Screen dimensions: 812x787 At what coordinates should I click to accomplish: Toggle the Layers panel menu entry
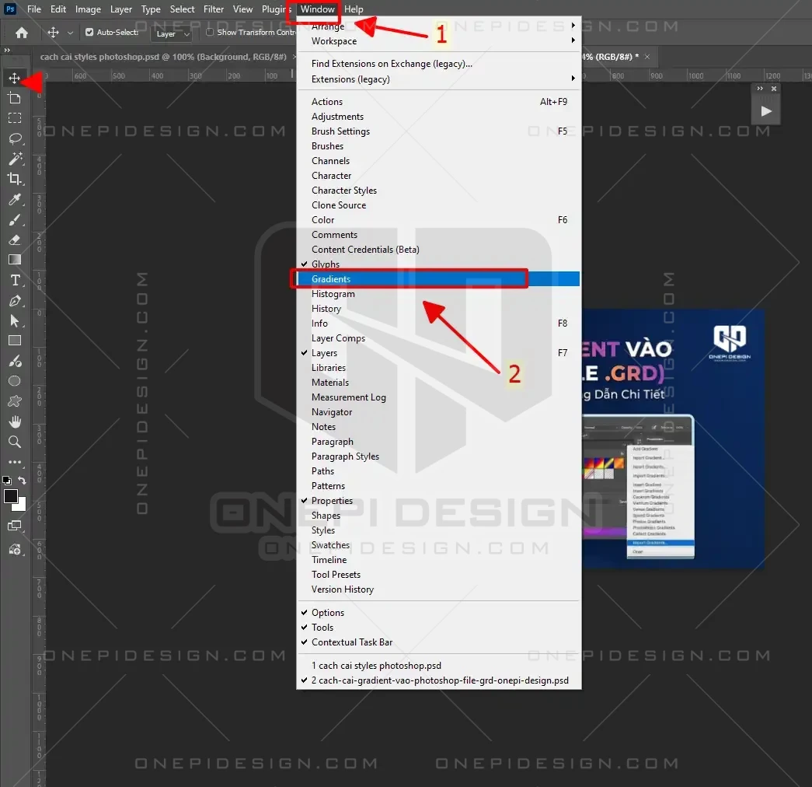(324, 353)
